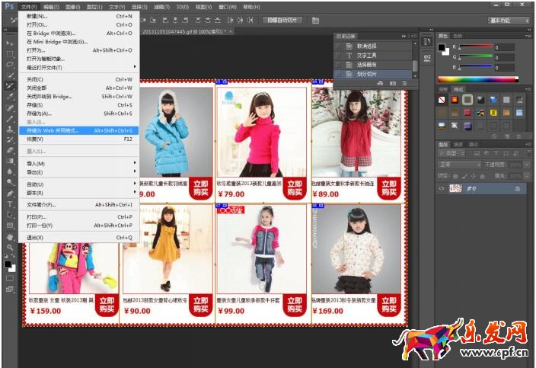The image size is (536, 368).
Task: Select the Hand tool in toolbox
Action: [10, 236]
